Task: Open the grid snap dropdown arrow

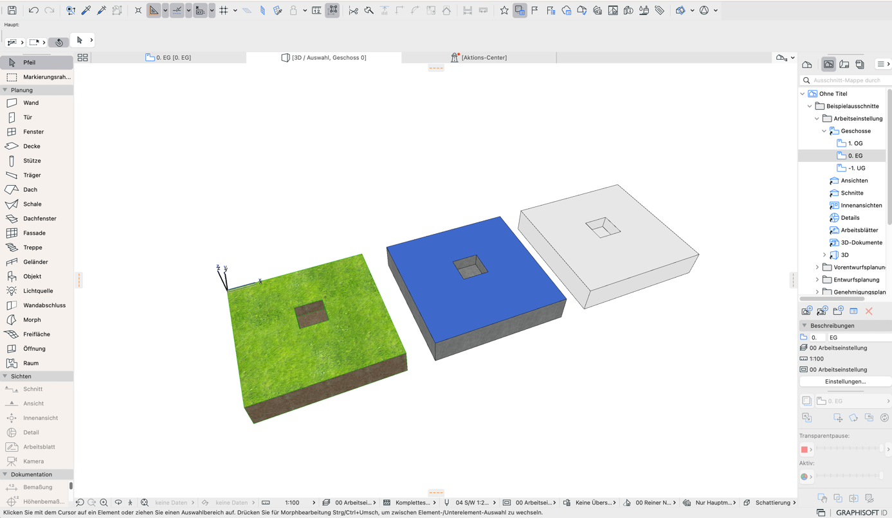Action: (x=235, y=10)
